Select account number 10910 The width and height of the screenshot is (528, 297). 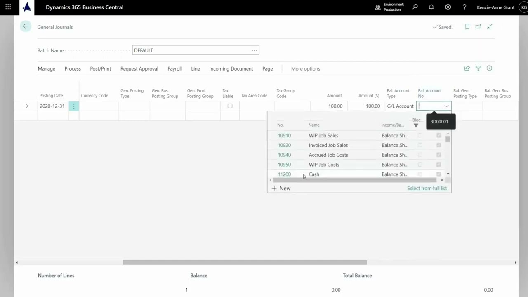(x=284, y=135)
